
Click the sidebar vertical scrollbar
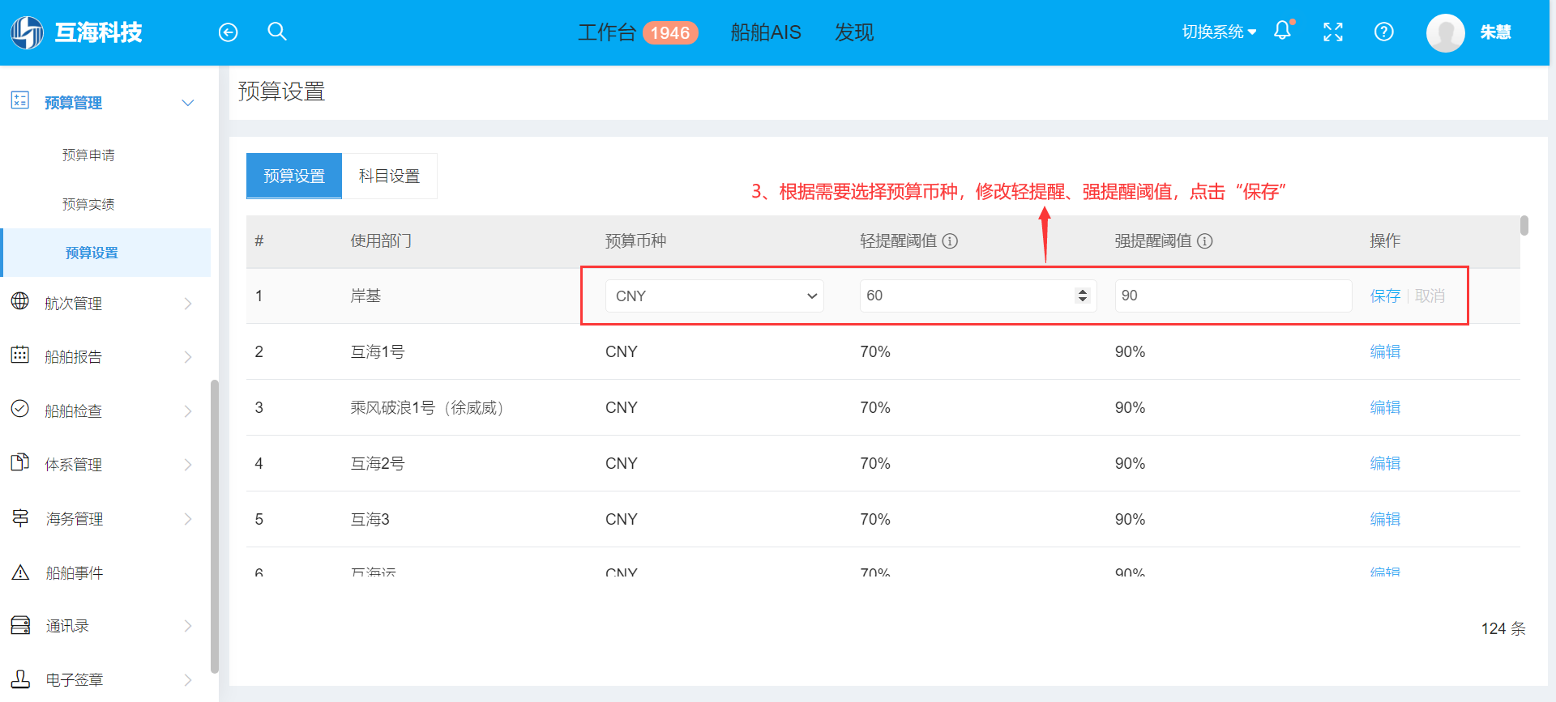point(215,526)
